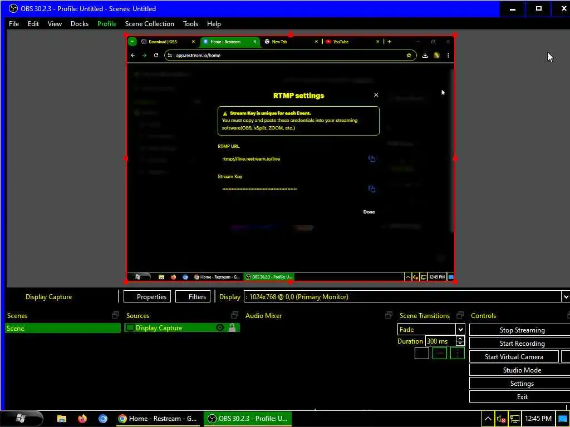
Task: Launch Chromium browser icon in taskbar
Action: (103, 419)
